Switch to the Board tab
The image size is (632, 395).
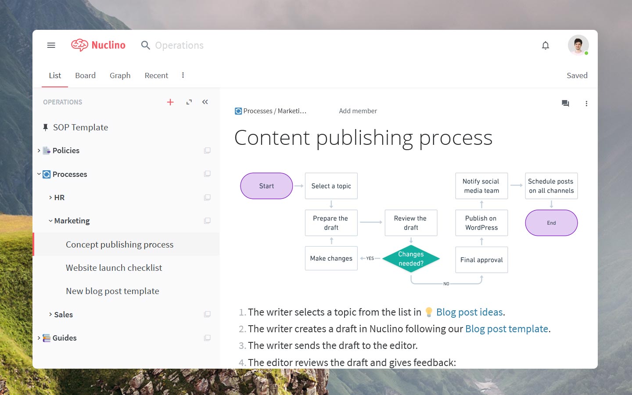pyautogui.click(x=85, y=75)
